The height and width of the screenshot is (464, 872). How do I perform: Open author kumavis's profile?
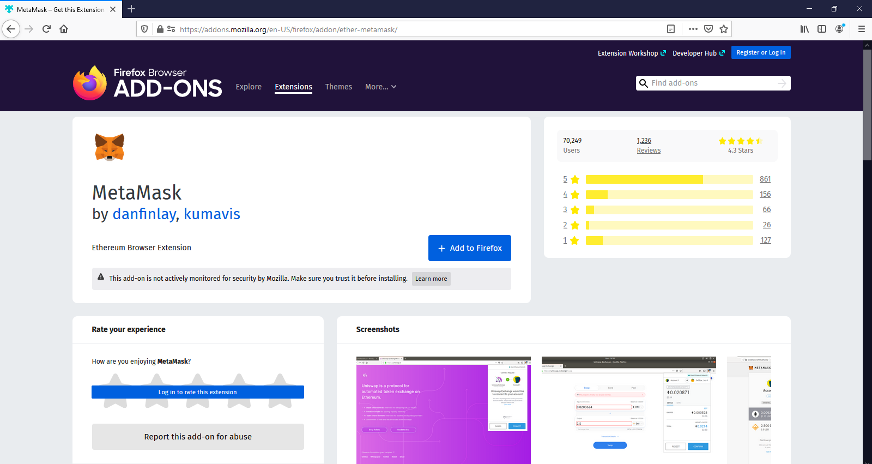point(212,214)
